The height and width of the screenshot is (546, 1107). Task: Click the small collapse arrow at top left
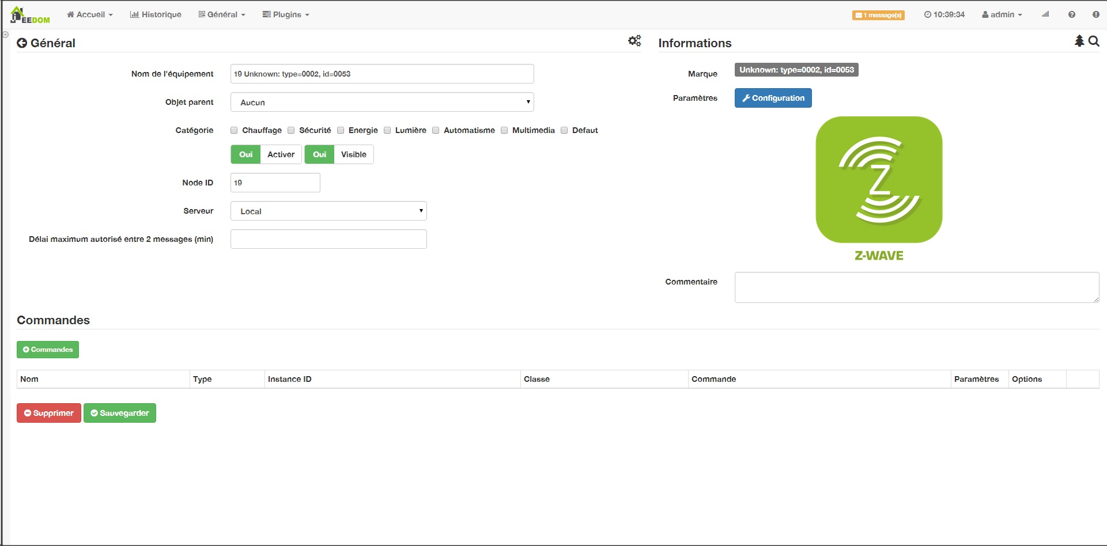pyautogui.click(x=5, y=35)
